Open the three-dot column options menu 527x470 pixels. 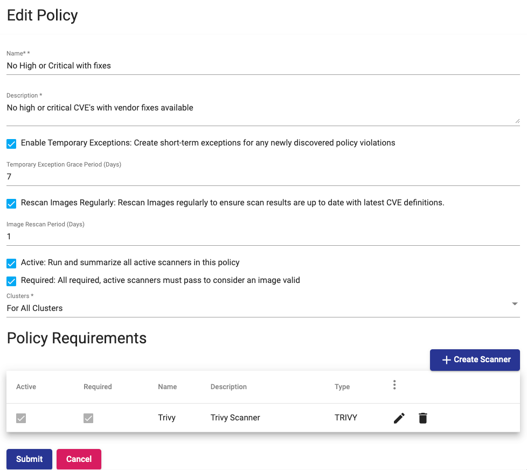pyautogui.click(x=394, y=385)
